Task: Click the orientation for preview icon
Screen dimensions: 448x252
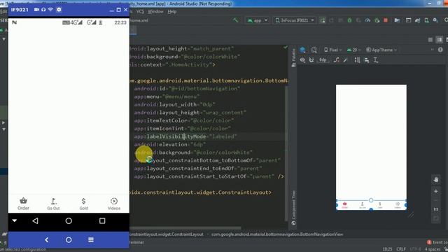Action: pyautogui.click(x=314, y=50)
